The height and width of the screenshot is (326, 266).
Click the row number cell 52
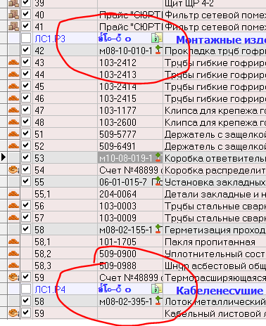point(65,146)
